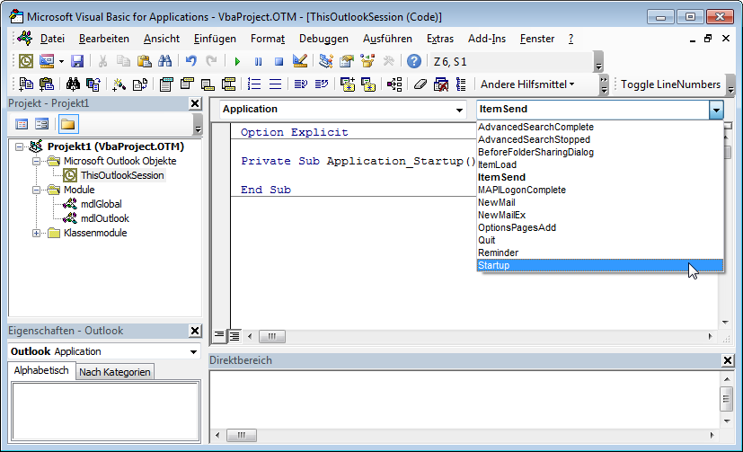Image resolution: width=743 pixels, height=452 pixels.
Task: Click the magic wand icon in the second toolbar
Action: 119,84
